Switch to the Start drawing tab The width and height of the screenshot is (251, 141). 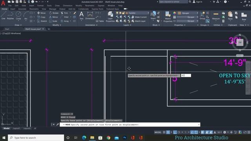click(7, 29)
